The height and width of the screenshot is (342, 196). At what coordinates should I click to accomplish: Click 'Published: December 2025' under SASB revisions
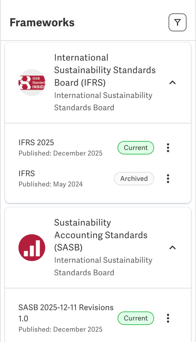click(60, 329)
